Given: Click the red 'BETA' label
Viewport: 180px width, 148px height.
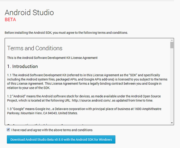Looking at the screenshot, I should tap(10, 20).
